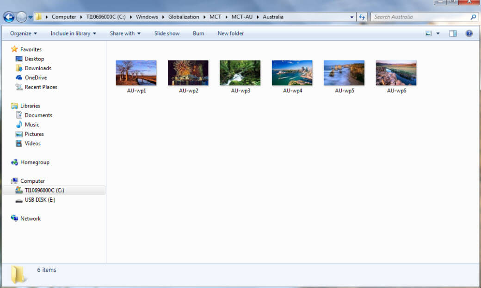Select USB DISK (E:) drive
Viewport: 481px width, 288px height.
point(40,200)
